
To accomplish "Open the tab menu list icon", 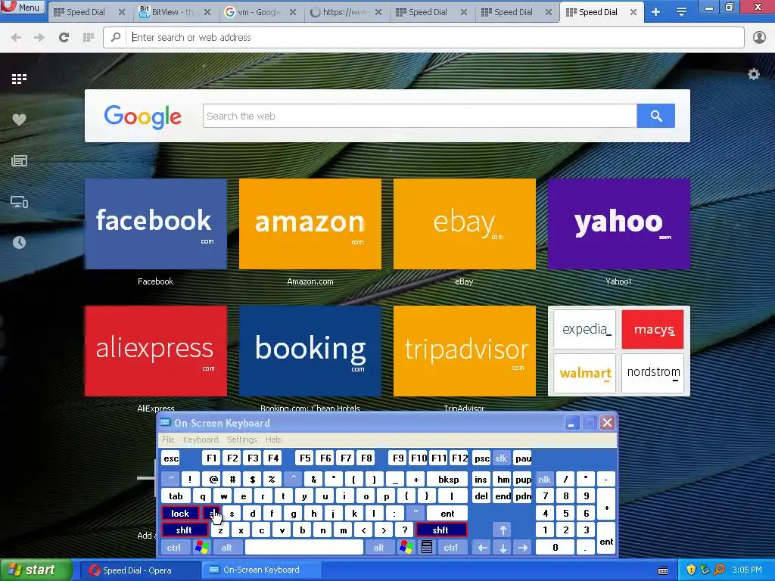I will [681, 12].
